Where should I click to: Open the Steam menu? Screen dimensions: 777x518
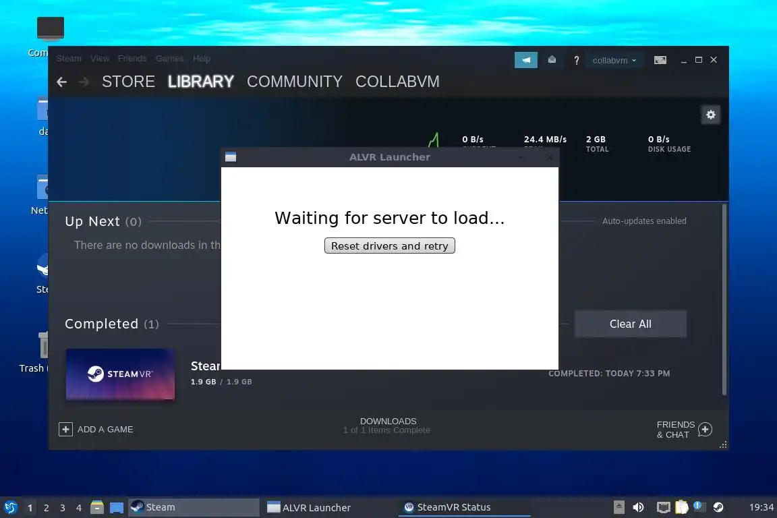point(68,59)
